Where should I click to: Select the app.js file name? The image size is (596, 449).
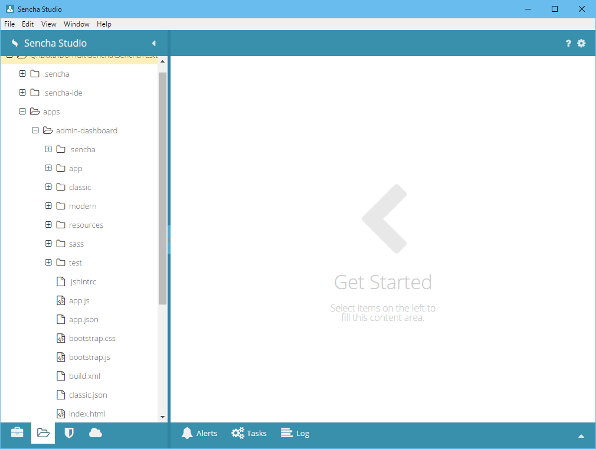[79, 301]
